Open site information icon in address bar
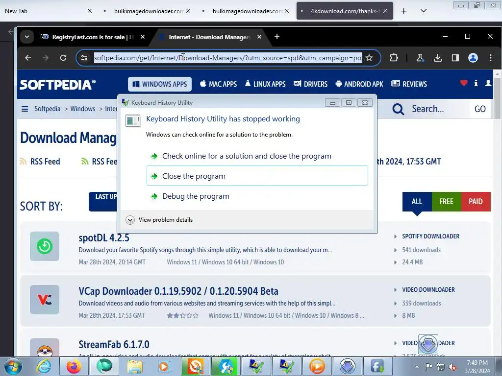This screenshot has height=376, width=502. point(84,58)
